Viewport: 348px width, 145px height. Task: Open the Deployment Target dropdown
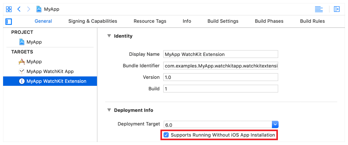pos(275,125)
